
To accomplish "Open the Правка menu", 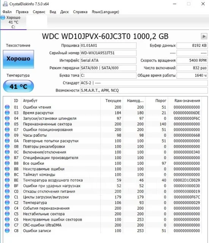I will (22, 12).
